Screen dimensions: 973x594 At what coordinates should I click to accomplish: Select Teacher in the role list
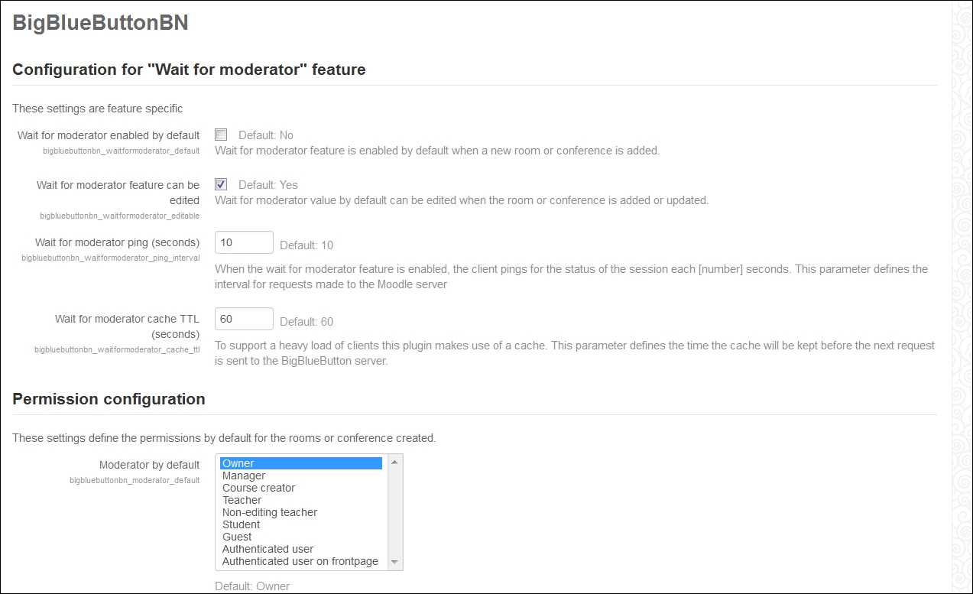301,500
